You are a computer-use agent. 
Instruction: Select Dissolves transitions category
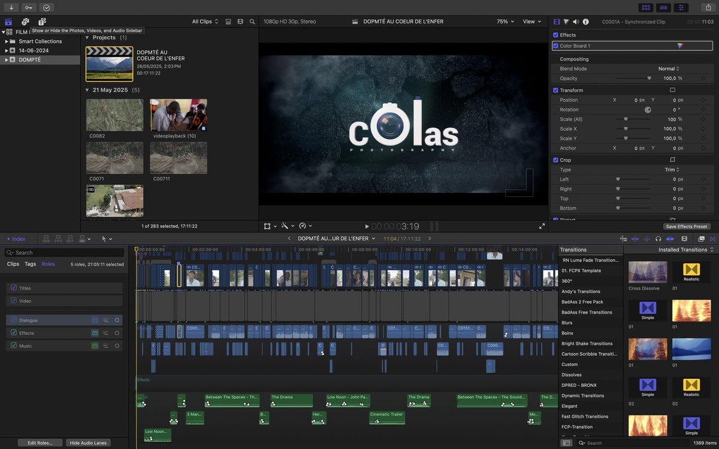tap(572, 375)
